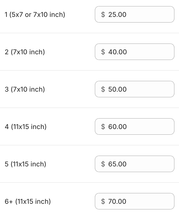The width and height of the screenshot is (179, 213).
Task: Click the "4 (11x15 inch)" label text
Action: (x=26, y=127)
